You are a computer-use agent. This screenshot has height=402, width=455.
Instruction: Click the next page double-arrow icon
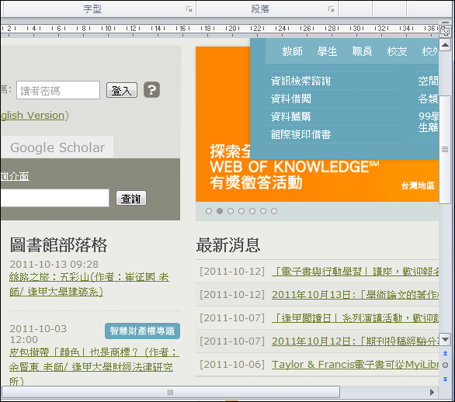pyautogui.click(x=445, y=379)
